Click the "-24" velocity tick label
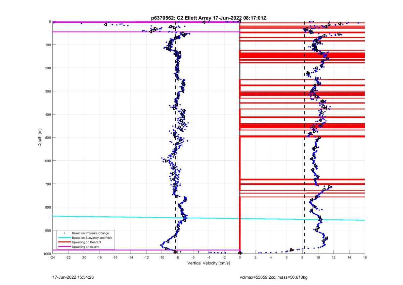Screen dimensions: 403x285 (x=52, y=258)
